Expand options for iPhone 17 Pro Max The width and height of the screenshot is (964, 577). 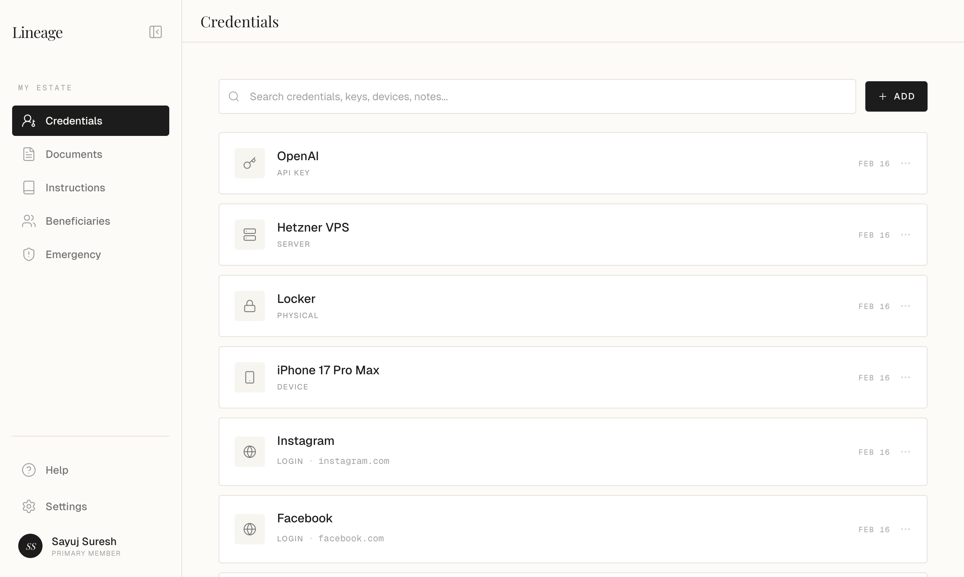pyautogui.click(x=905, y=378)
